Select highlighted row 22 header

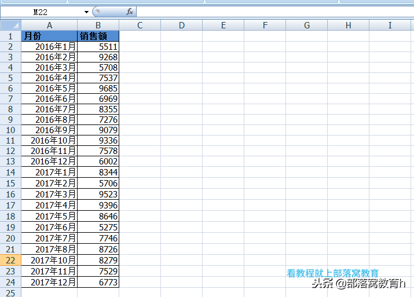[10, 260]
